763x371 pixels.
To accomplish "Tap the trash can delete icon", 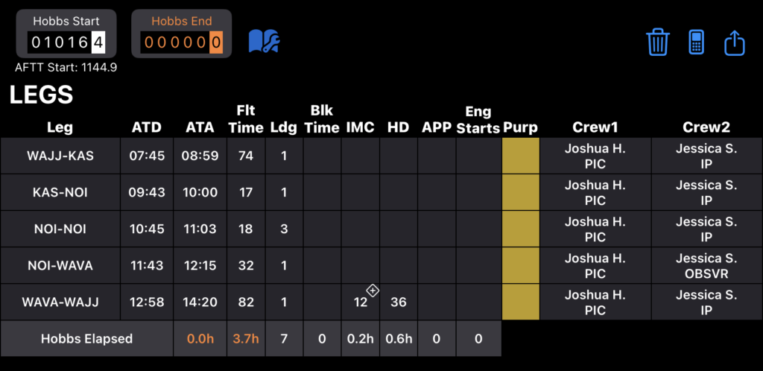I will click(658, 42).
